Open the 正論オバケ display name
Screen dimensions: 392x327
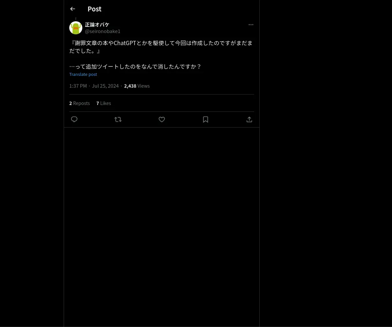97,25
